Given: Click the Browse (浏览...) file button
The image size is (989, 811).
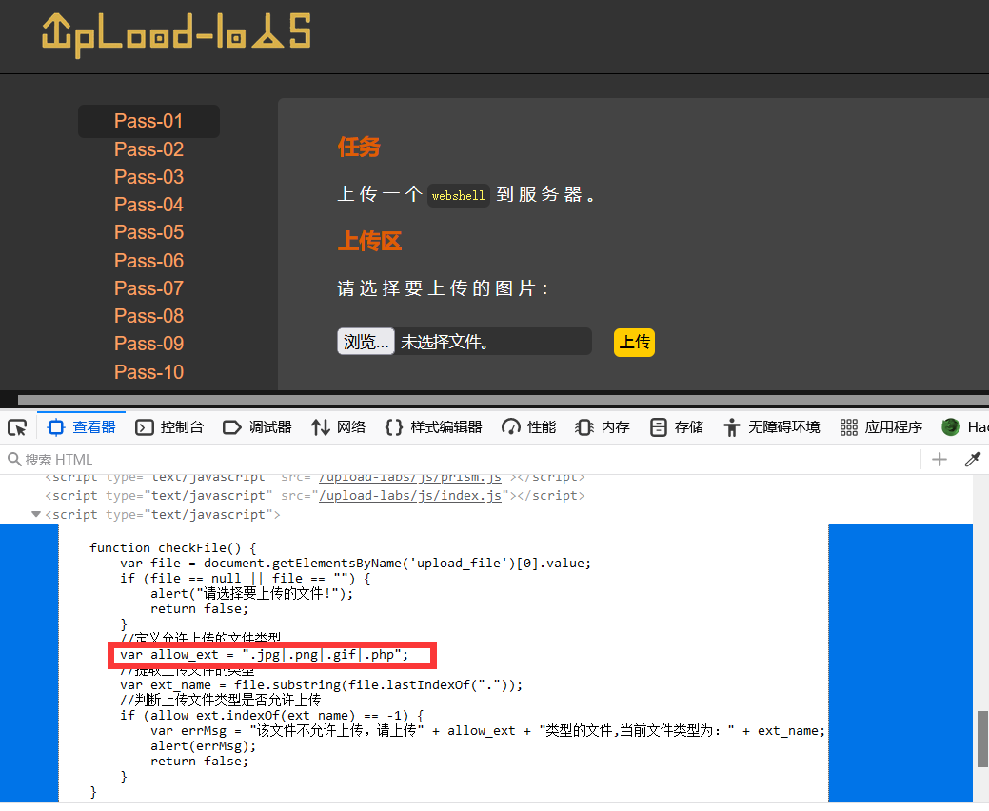Looking at the screenshot, I should coord(366,342).
